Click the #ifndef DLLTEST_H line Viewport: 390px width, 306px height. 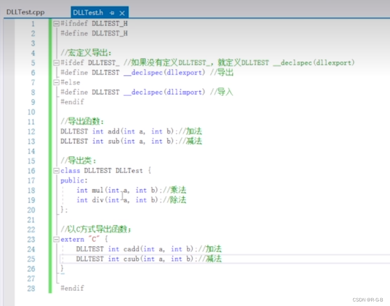click(x=94, y=24)
